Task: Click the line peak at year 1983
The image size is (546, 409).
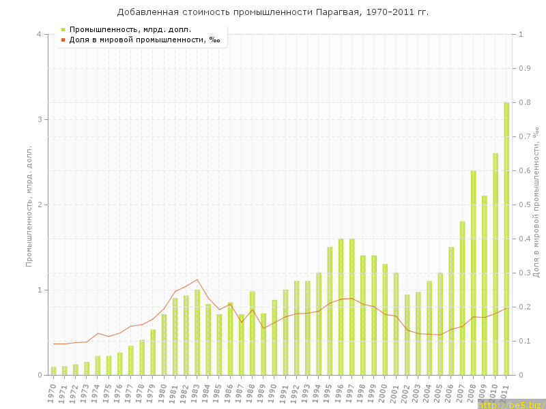Action: (x=197, y=279)
